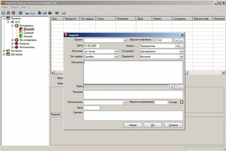The image size is (226, 151).
Task: Open the Проект dropdown in Задача dialog
Action: [x=125, y=40]
